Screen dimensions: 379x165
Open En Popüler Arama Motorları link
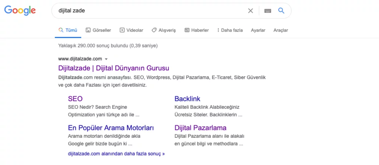point(111,128)
